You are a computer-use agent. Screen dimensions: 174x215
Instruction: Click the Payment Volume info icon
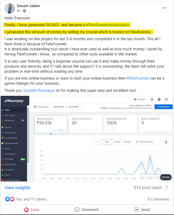click(52, 119)
